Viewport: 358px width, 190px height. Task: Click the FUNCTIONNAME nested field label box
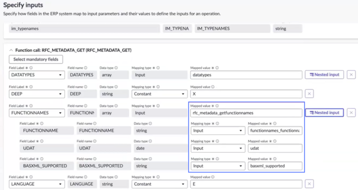[46, 130]
